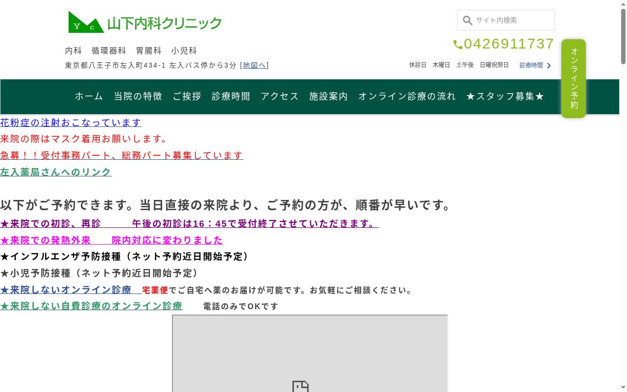Open ★来院しないオンライン診療 link
Screen dimensions: 627x392
tap(71, 290)
